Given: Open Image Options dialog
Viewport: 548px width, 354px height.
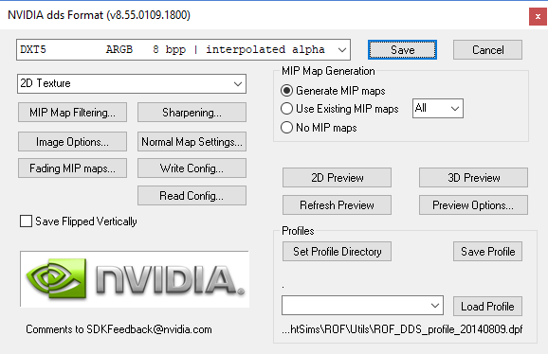Looking at the screenshot, I should tap(72, 142).
